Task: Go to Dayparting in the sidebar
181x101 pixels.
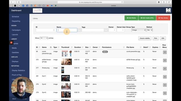Action: (x=16, y=21)
